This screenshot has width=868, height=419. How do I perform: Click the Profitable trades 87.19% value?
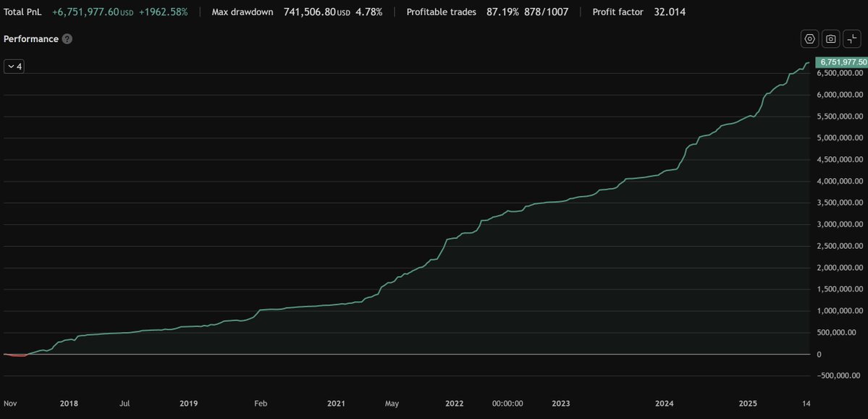pyautogui.click(x=502, y=12)
